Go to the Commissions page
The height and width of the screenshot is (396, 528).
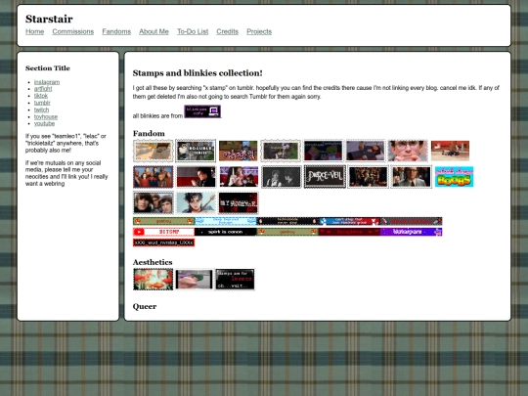[72, 31]
